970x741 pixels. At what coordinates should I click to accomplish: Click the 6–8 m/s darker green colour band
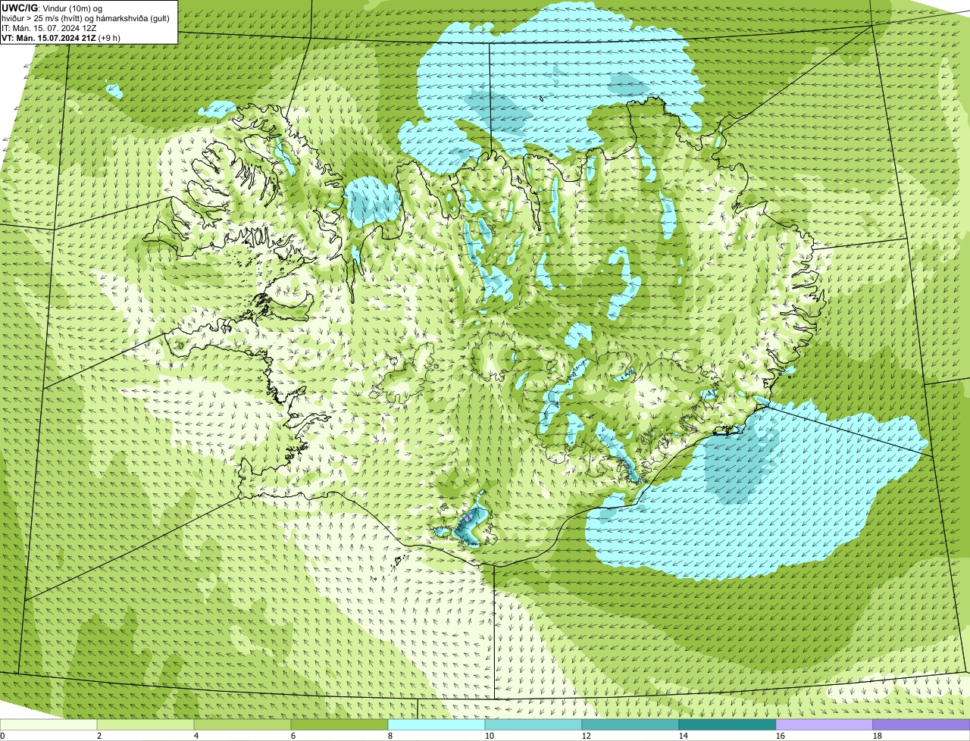tap(339, 725)
